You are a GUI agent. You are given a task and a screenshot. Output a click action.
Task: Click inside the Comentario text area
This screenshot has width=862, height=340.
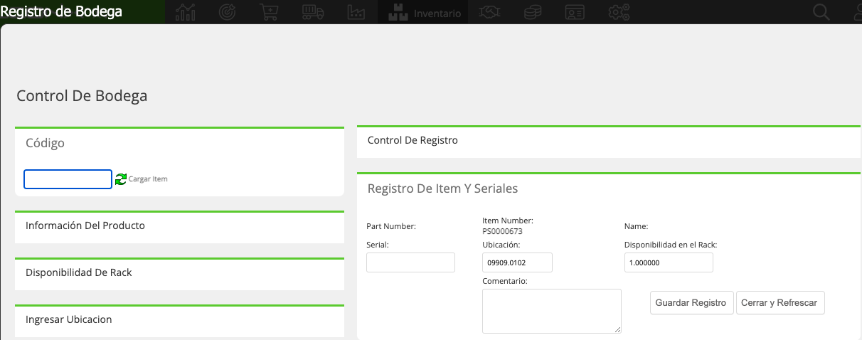552,311
